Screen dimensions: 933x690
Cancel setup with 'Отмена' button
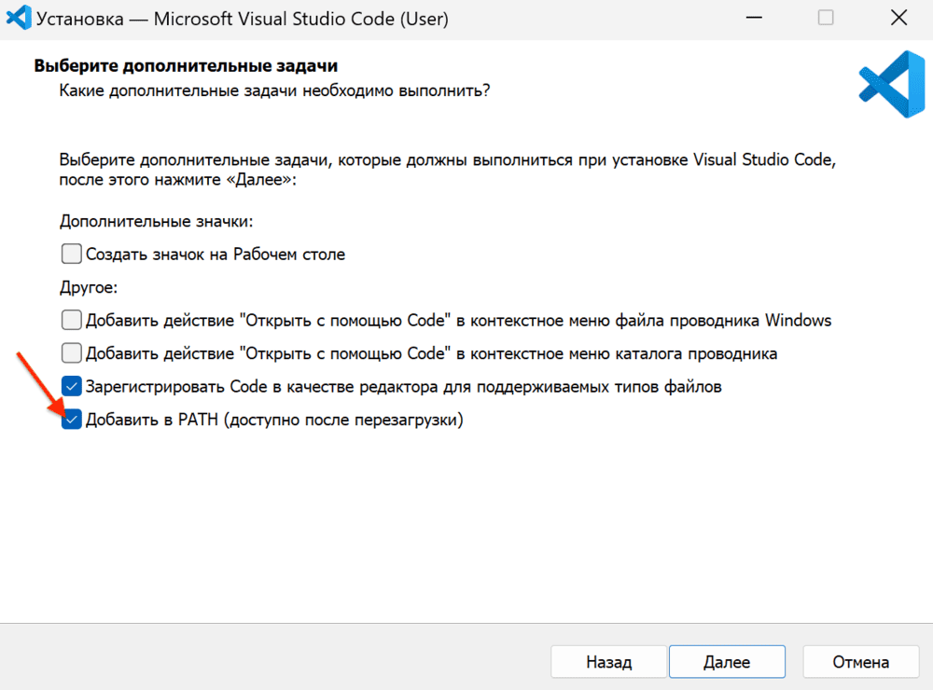860,661
